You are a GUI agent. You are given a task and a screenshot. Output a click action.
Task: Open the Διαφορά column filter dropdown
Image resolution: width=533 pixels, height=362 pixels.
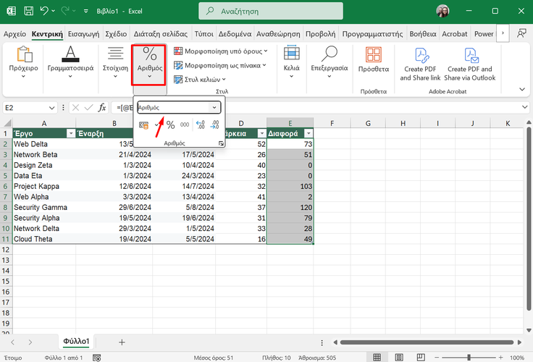point(309,133)
